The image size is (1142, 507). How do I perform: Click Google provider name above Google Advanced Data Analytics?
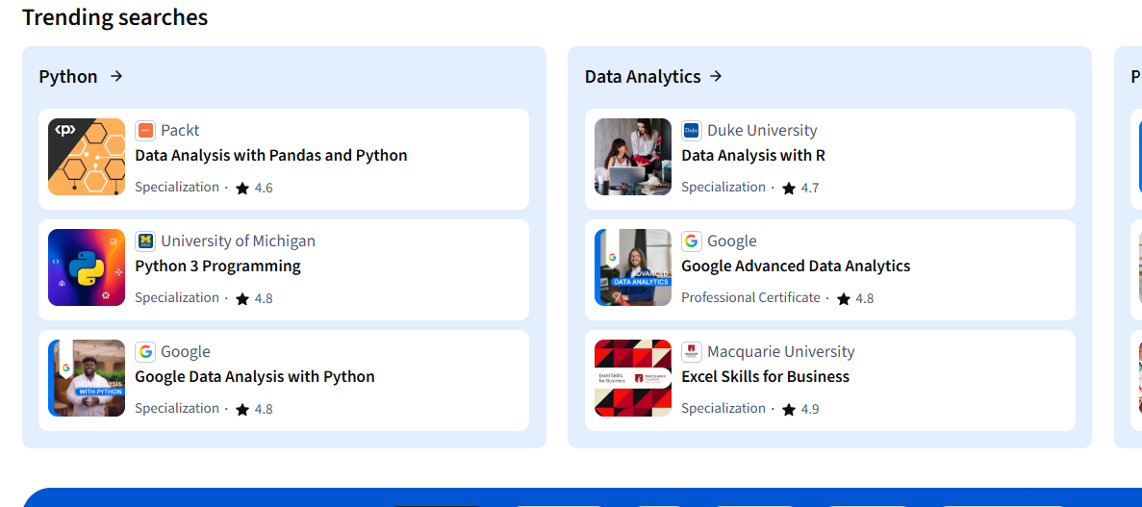pyautogui.click(x=732, y=241)
